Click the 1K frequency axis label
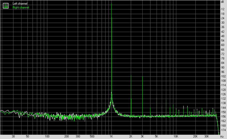This screenshot has height=139, width=227. tap(111, 136)
